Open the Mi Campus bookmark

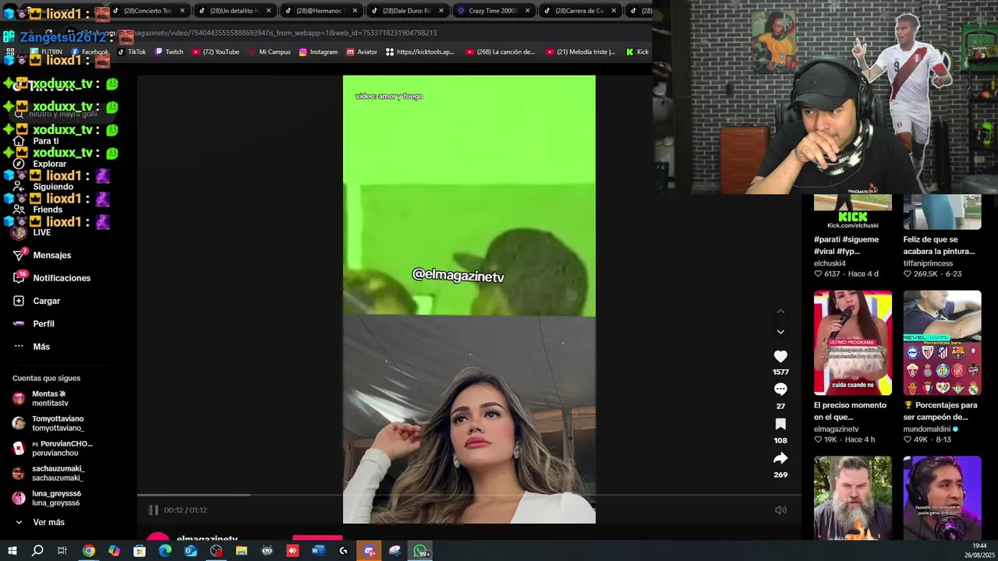[269, 52]
